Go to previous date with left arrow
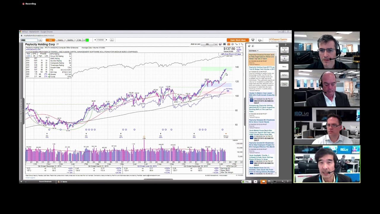This screenshot has width=380, height=214. tap(95, 40)
